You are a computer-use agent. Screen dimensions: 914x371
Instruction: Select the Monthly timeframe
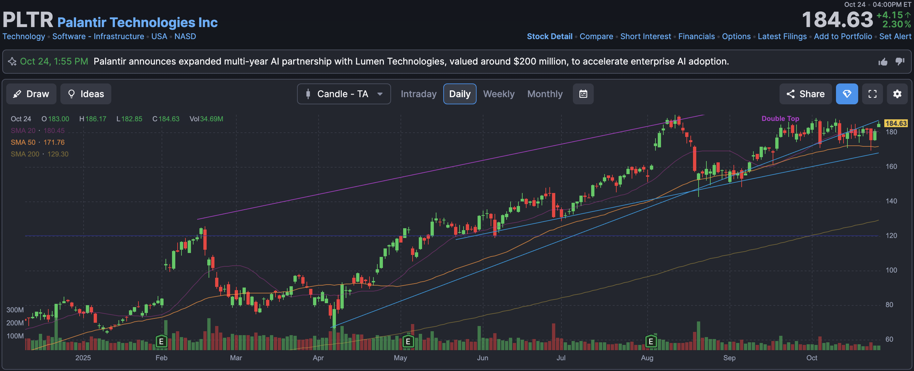click(x=544, y=94)
